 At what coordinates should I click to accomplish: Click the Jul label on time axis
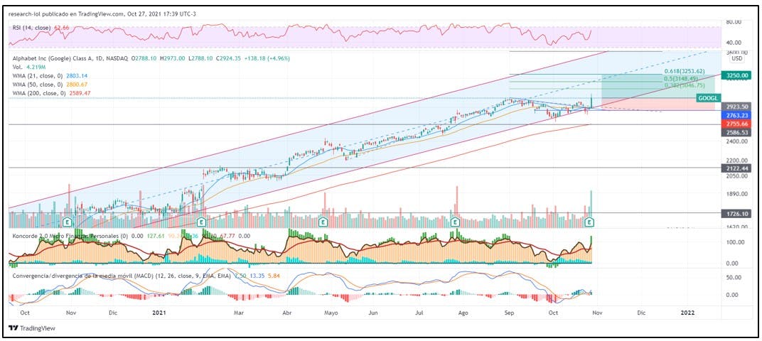420,313
